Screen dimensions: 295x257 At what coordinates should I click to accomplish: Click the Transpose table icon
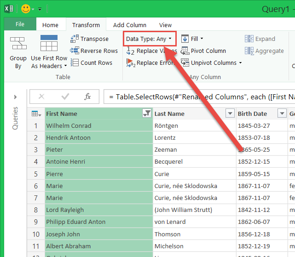[x=75, y=39]
